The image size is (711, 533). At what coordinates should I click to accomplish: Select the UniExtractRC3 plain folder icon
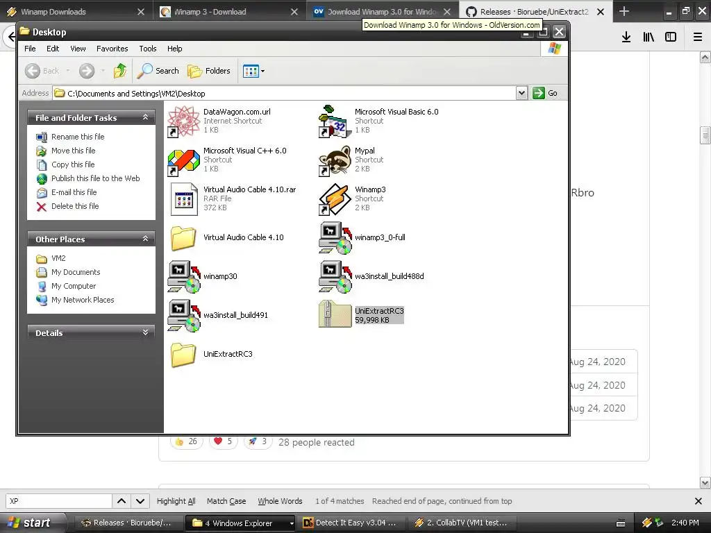pyautogui.click(x=183, y=355)
